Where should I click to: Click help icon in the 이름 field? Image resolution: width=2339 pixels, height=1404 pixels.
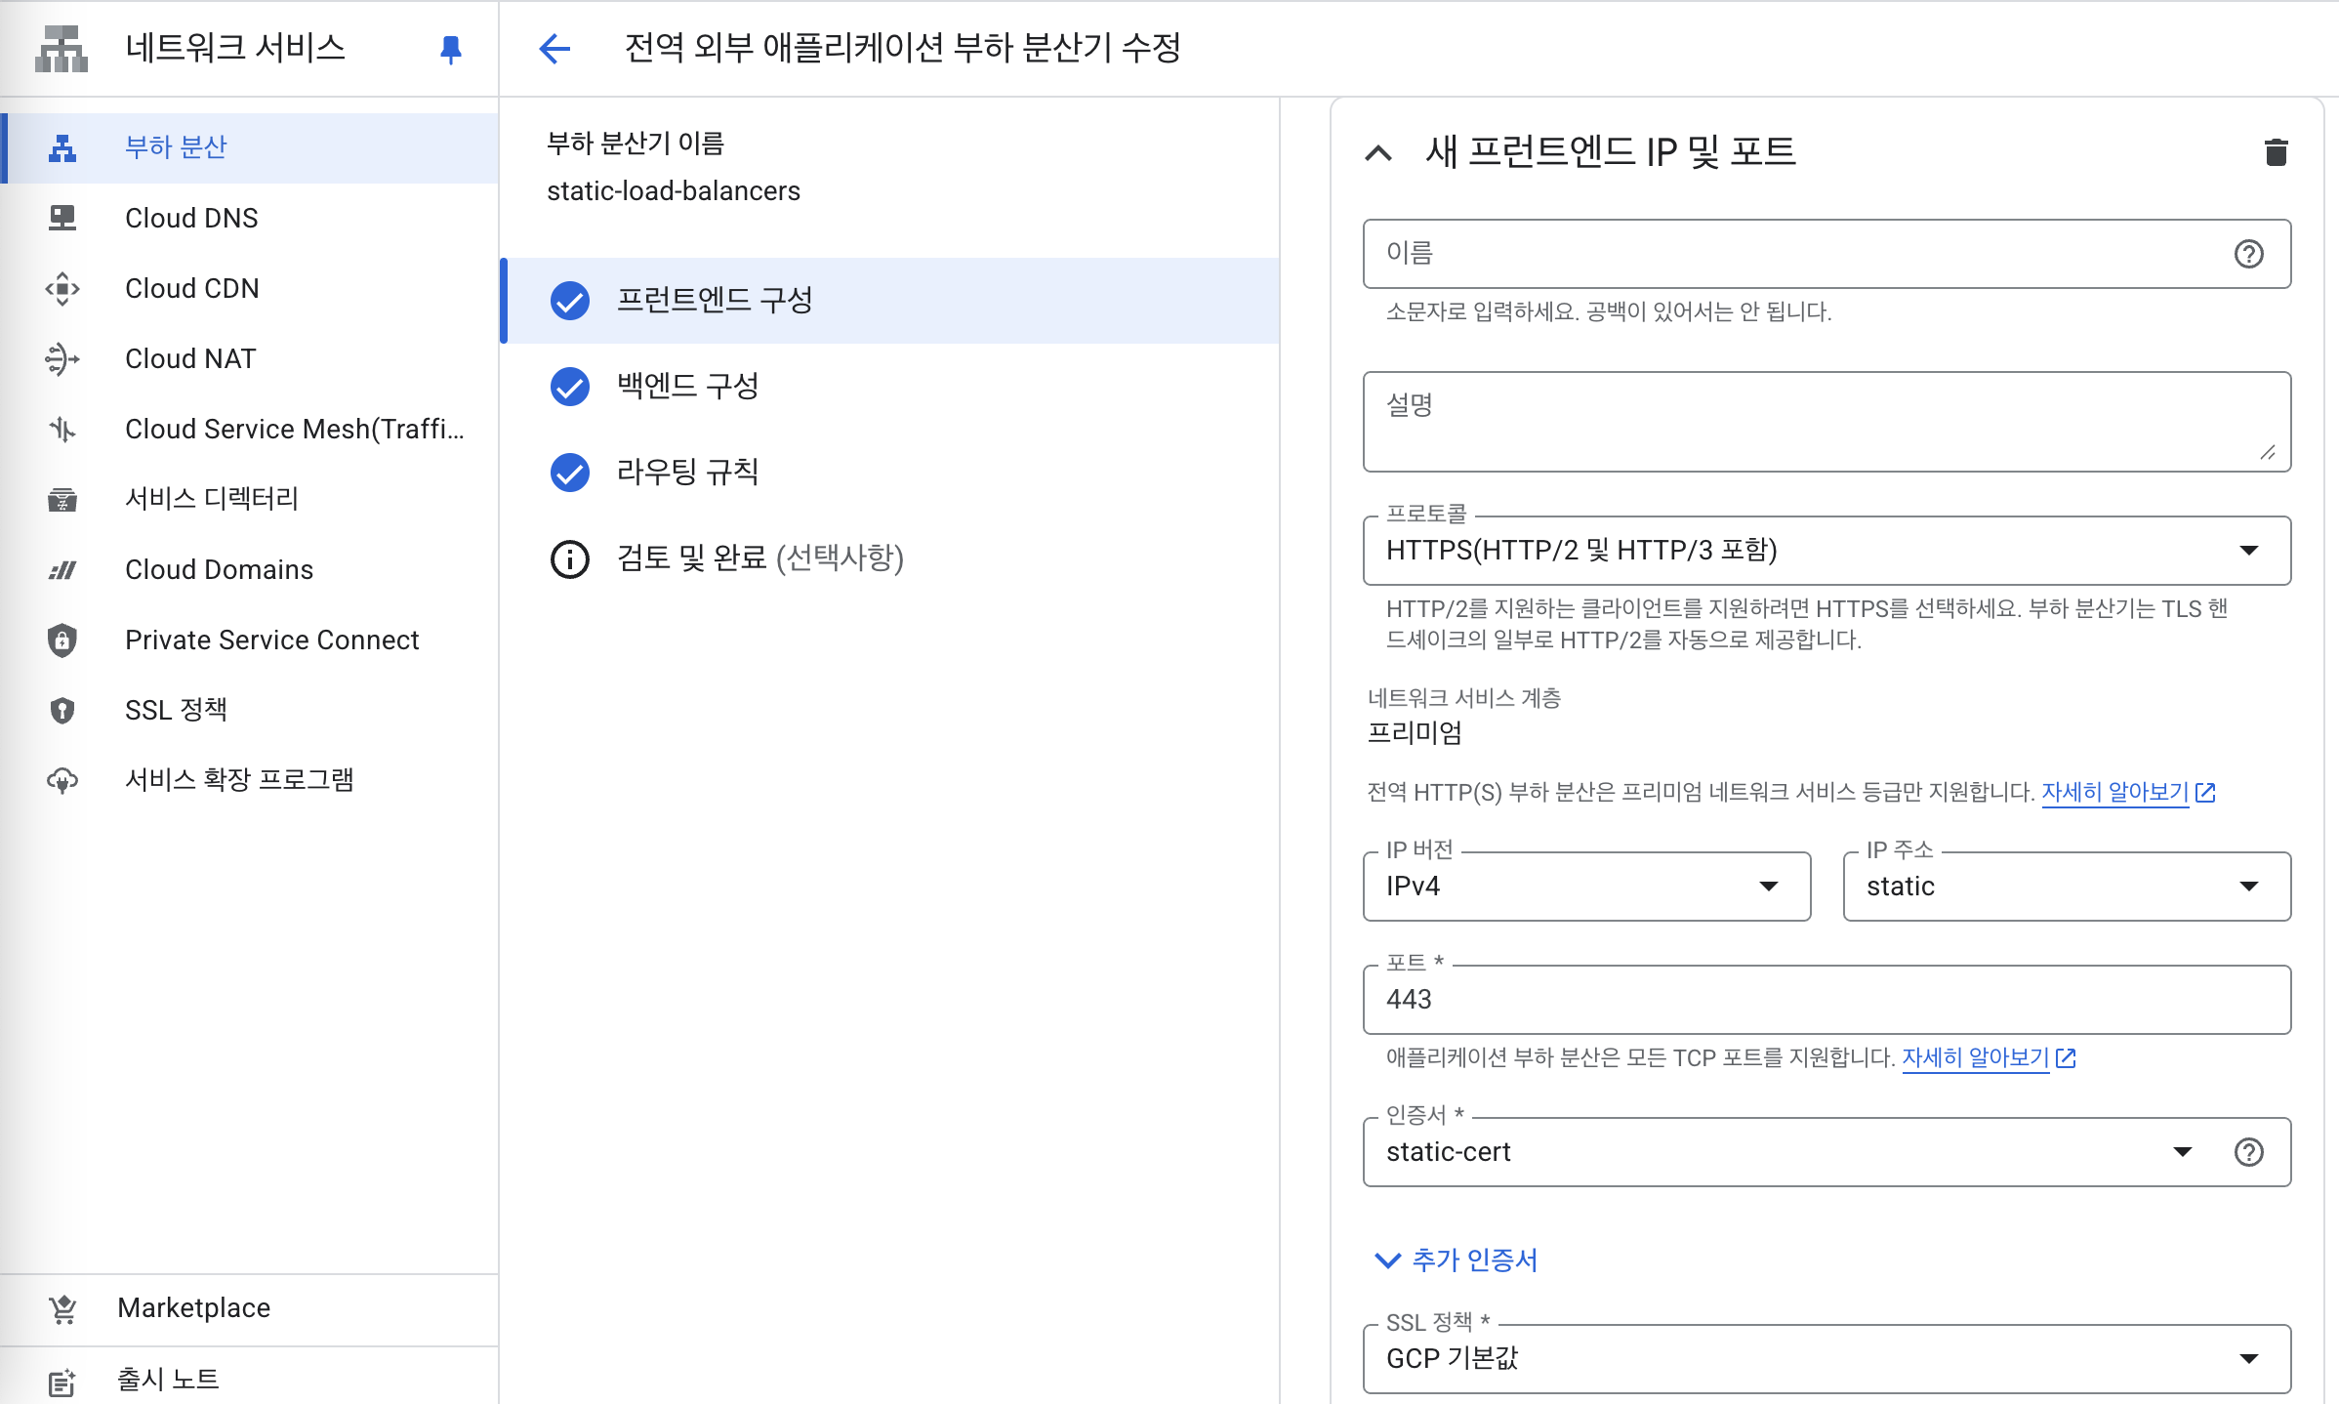[x=2248, y=254]
